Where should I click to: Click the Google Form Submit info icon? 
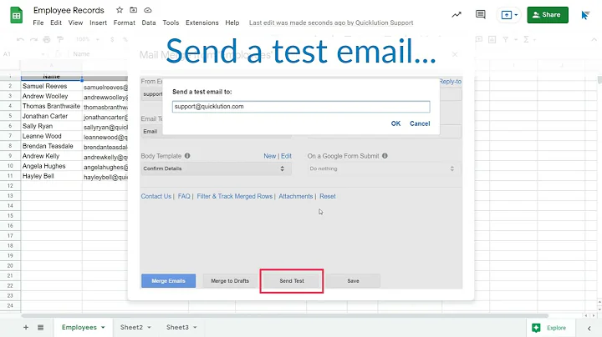(385, 156)
